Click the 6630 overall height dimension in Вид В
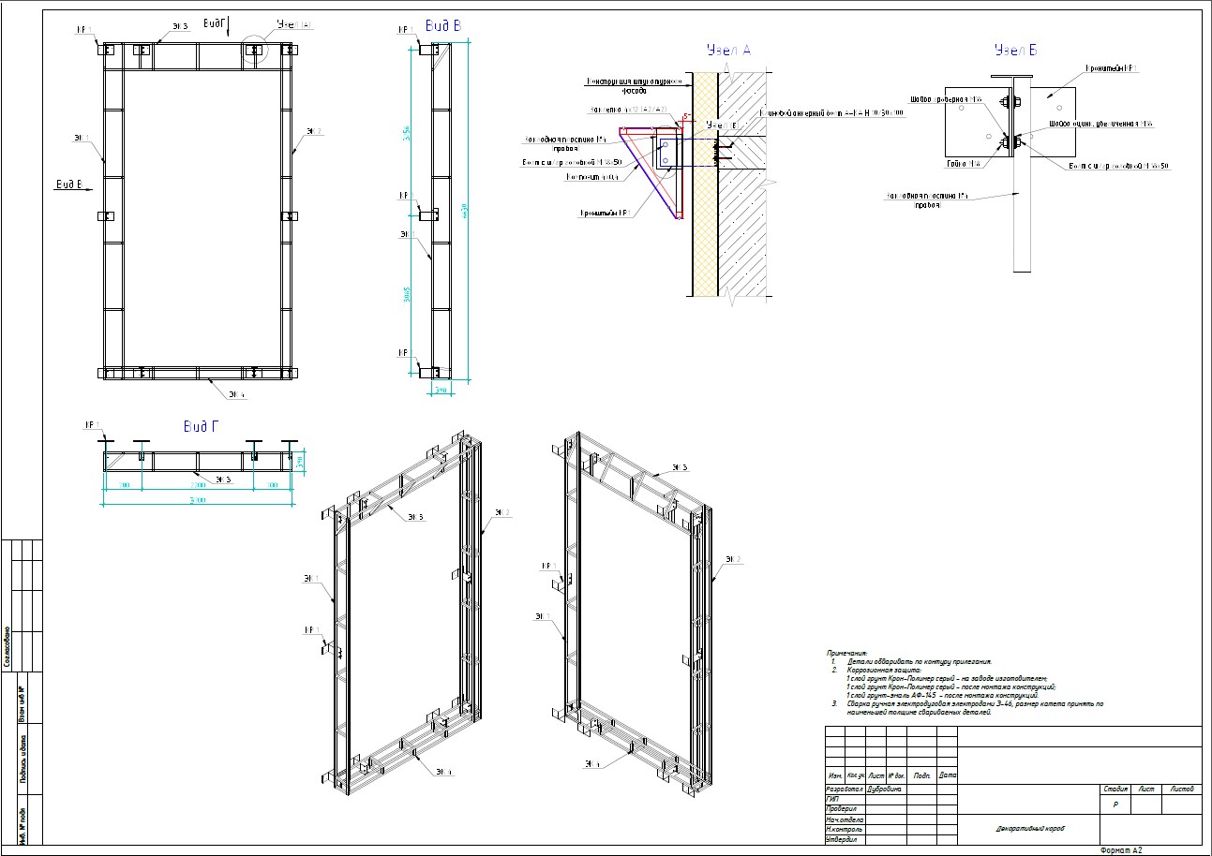 [x=466, y=213]
